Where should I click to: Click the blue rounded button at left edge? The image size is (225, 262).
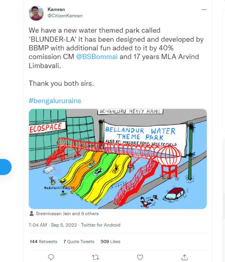(5, 167)
